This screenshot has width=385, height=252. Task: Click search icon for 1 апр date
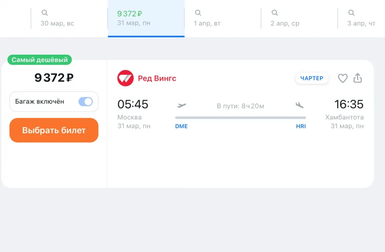(x=198, y=13)
